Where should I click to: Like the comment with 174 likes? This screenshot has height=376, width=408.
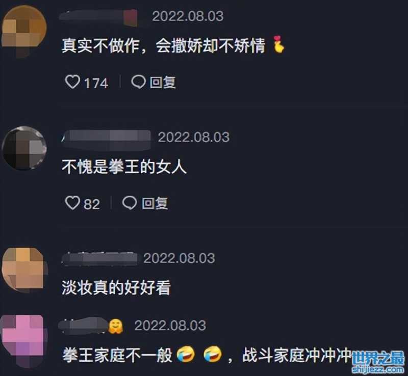click(x=72, y=82)
